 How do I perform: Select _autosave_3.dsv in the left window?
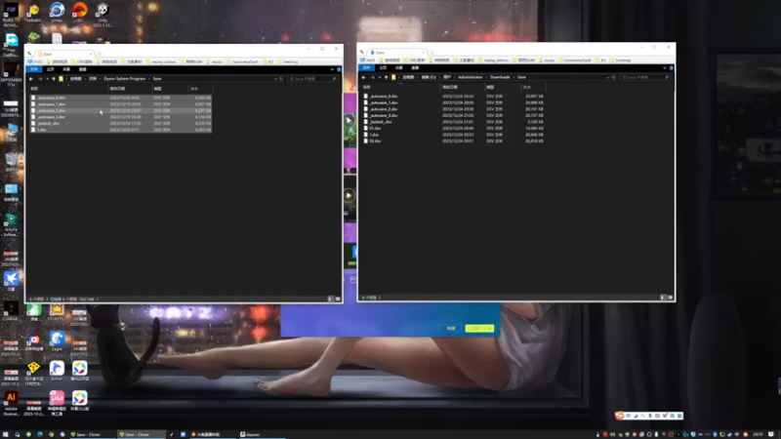click(x=120, y=117)
